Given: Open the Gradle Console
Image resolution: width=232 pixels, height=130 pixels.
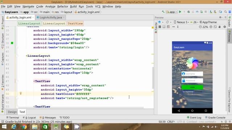Looking at the screenshot, I should pos(215,117).
